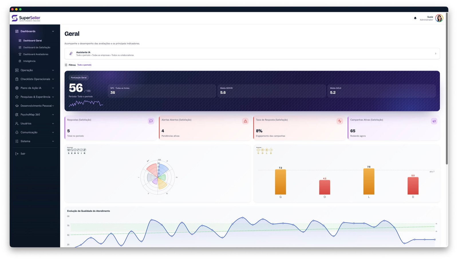
Task: Click the 'Evolução da Qualidade do Atendimento' title
Action: click(88, 211)
